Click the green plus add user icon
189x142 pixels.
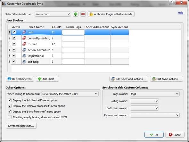[x=76, y=14]
